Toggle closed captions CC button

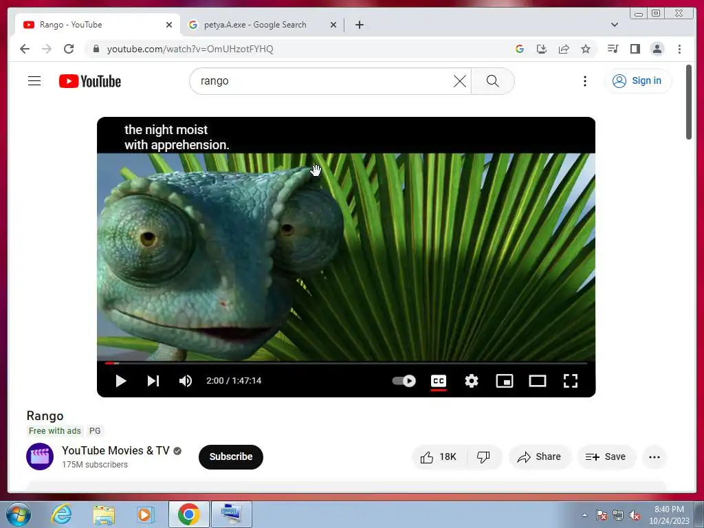(439, 381)
